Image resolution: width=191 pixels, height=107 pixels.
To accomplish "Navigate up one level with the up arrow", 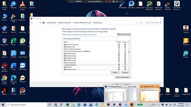I will (41, 23).
